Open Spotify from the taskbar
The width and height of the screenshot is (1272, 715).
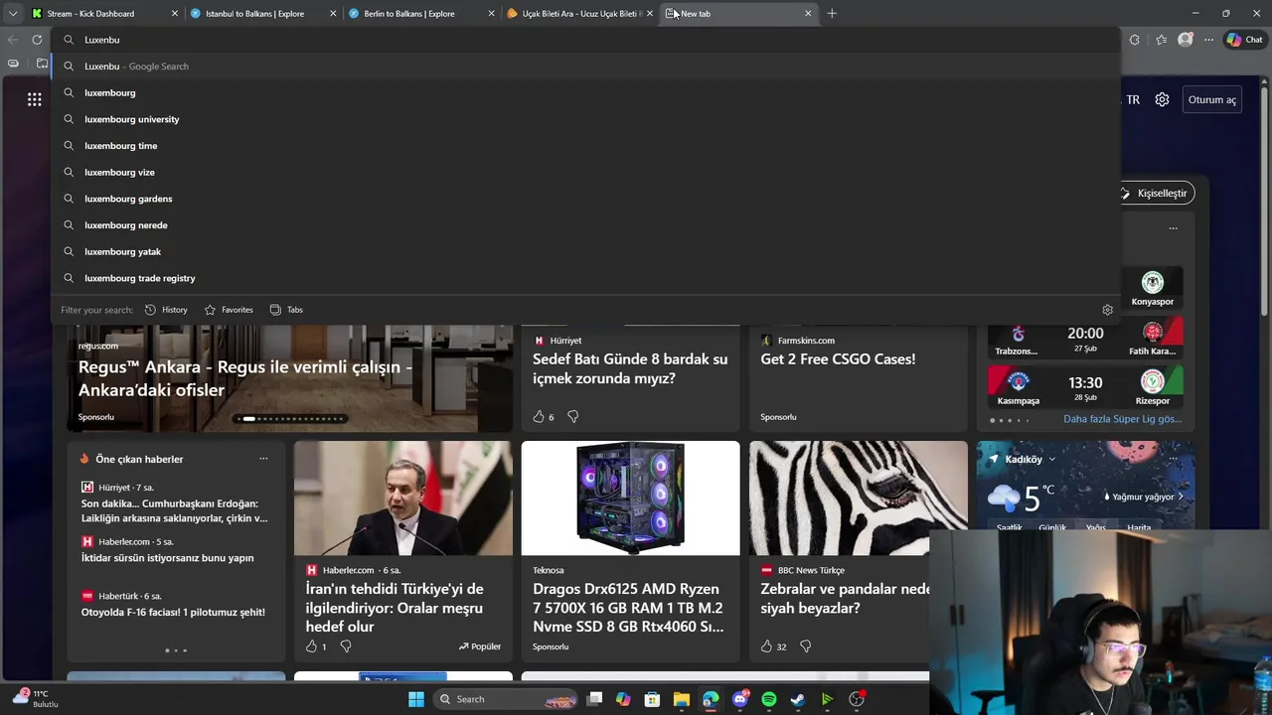click(x=768, y=699)
